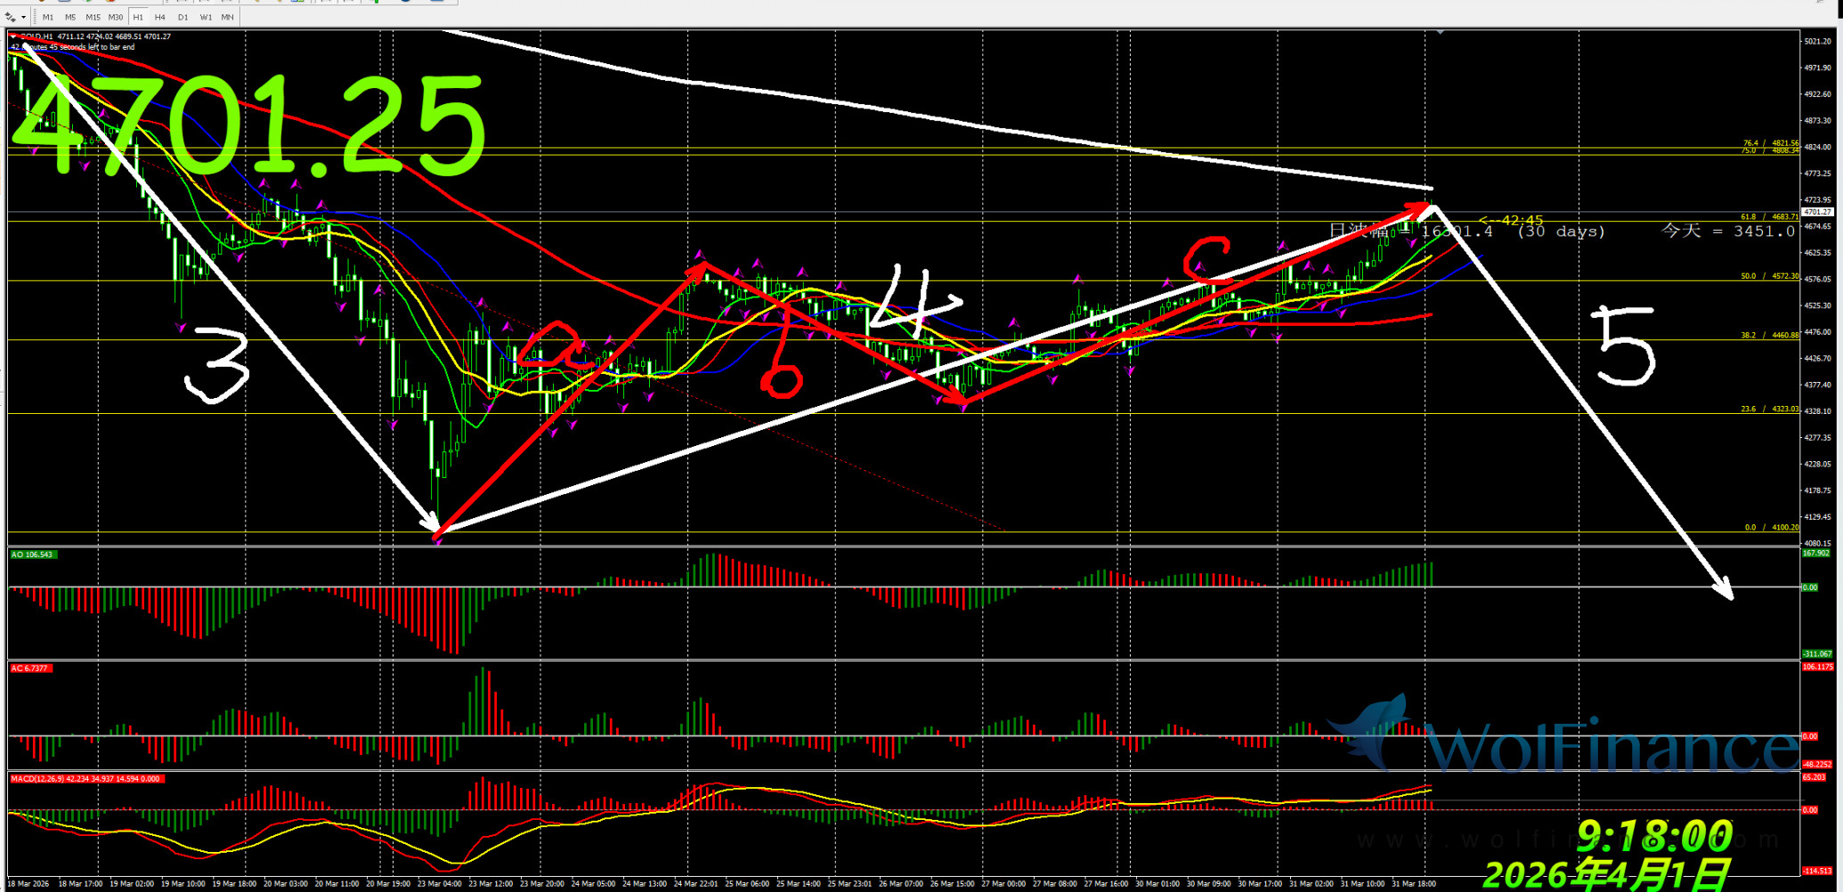Select the M15 timeframe button
This screenshot has width=1843, height=892.
click(x=93, y=17)
